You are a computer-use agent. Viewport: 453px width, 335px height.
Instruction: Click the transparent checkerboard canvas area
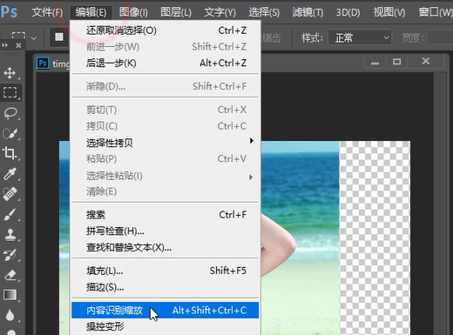coord(375,238)
